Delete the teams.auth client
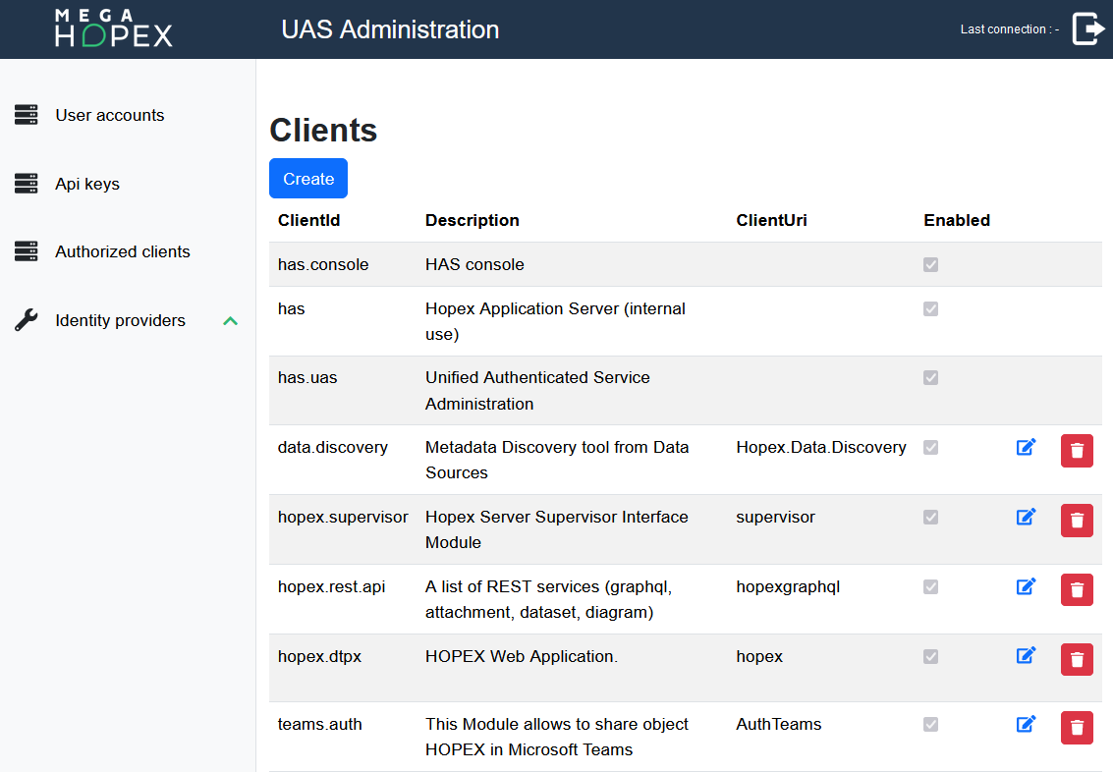The image size is (1113, 772). (1077, 728)
